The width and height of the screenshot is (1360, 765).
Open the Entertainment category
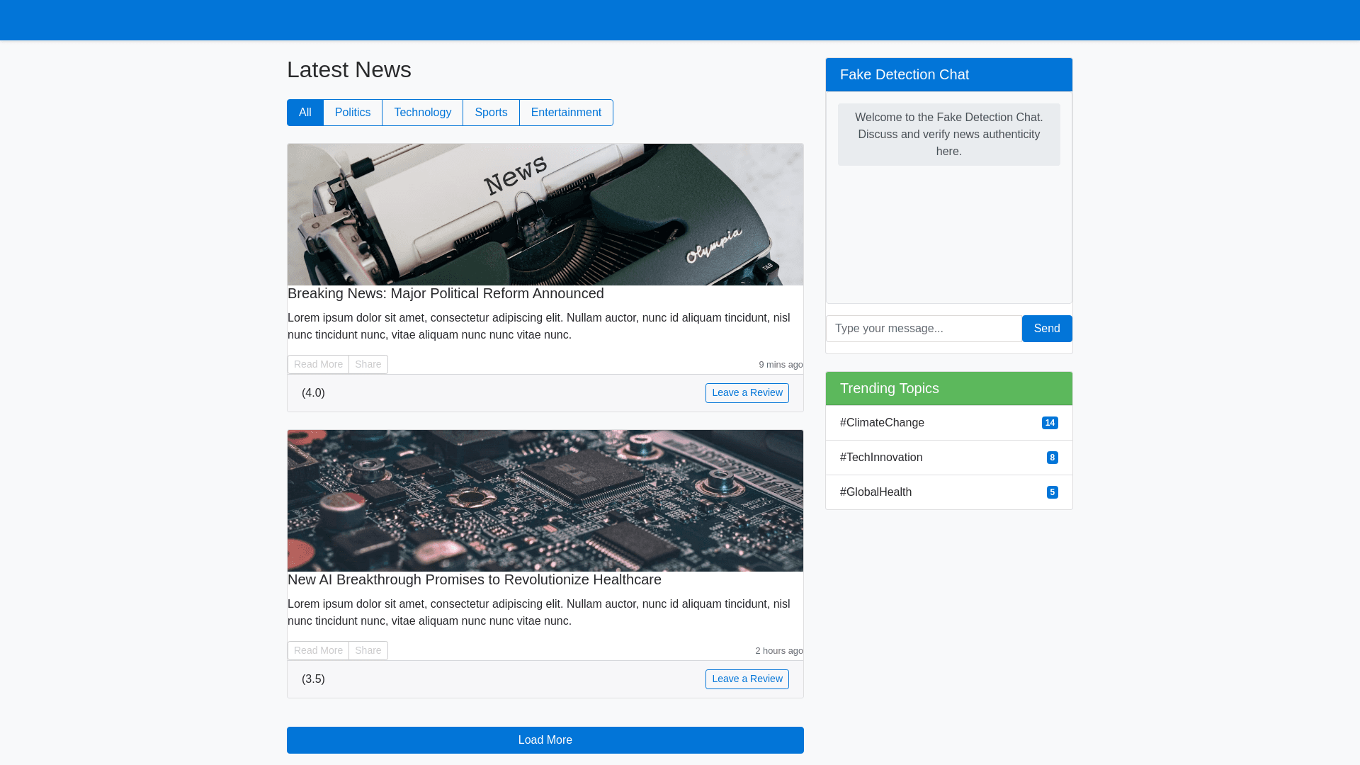566,113
